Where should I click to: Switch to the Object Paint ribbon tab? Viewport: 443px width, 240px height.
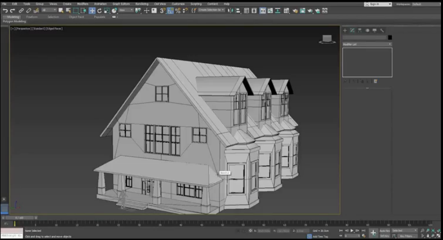pos(76,17)
